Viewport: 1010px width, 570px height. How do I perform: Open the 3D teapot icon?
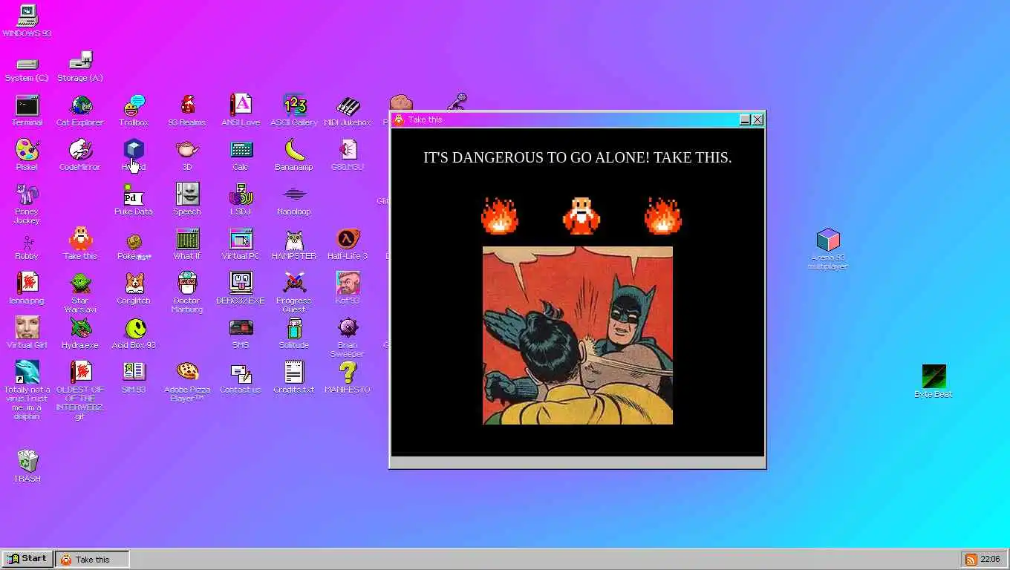pos(187,155)
